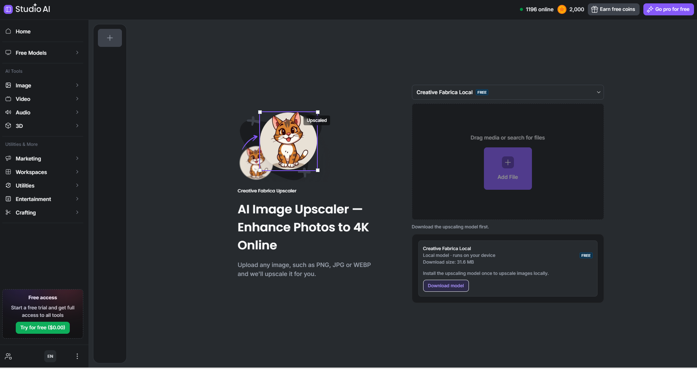Click the Free access heading

point(43,298)
